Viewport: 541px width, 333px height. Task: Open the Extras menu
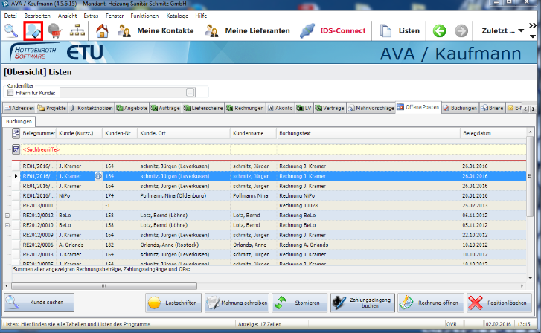91,16
